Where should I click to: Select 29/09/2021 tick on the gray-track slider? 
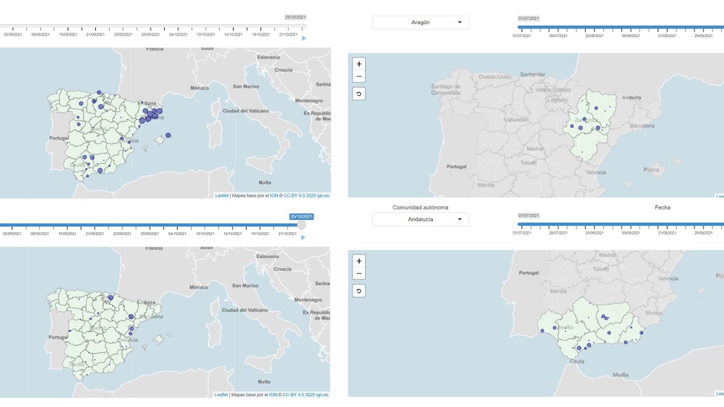pyautogui.click(x=150, y=34)
